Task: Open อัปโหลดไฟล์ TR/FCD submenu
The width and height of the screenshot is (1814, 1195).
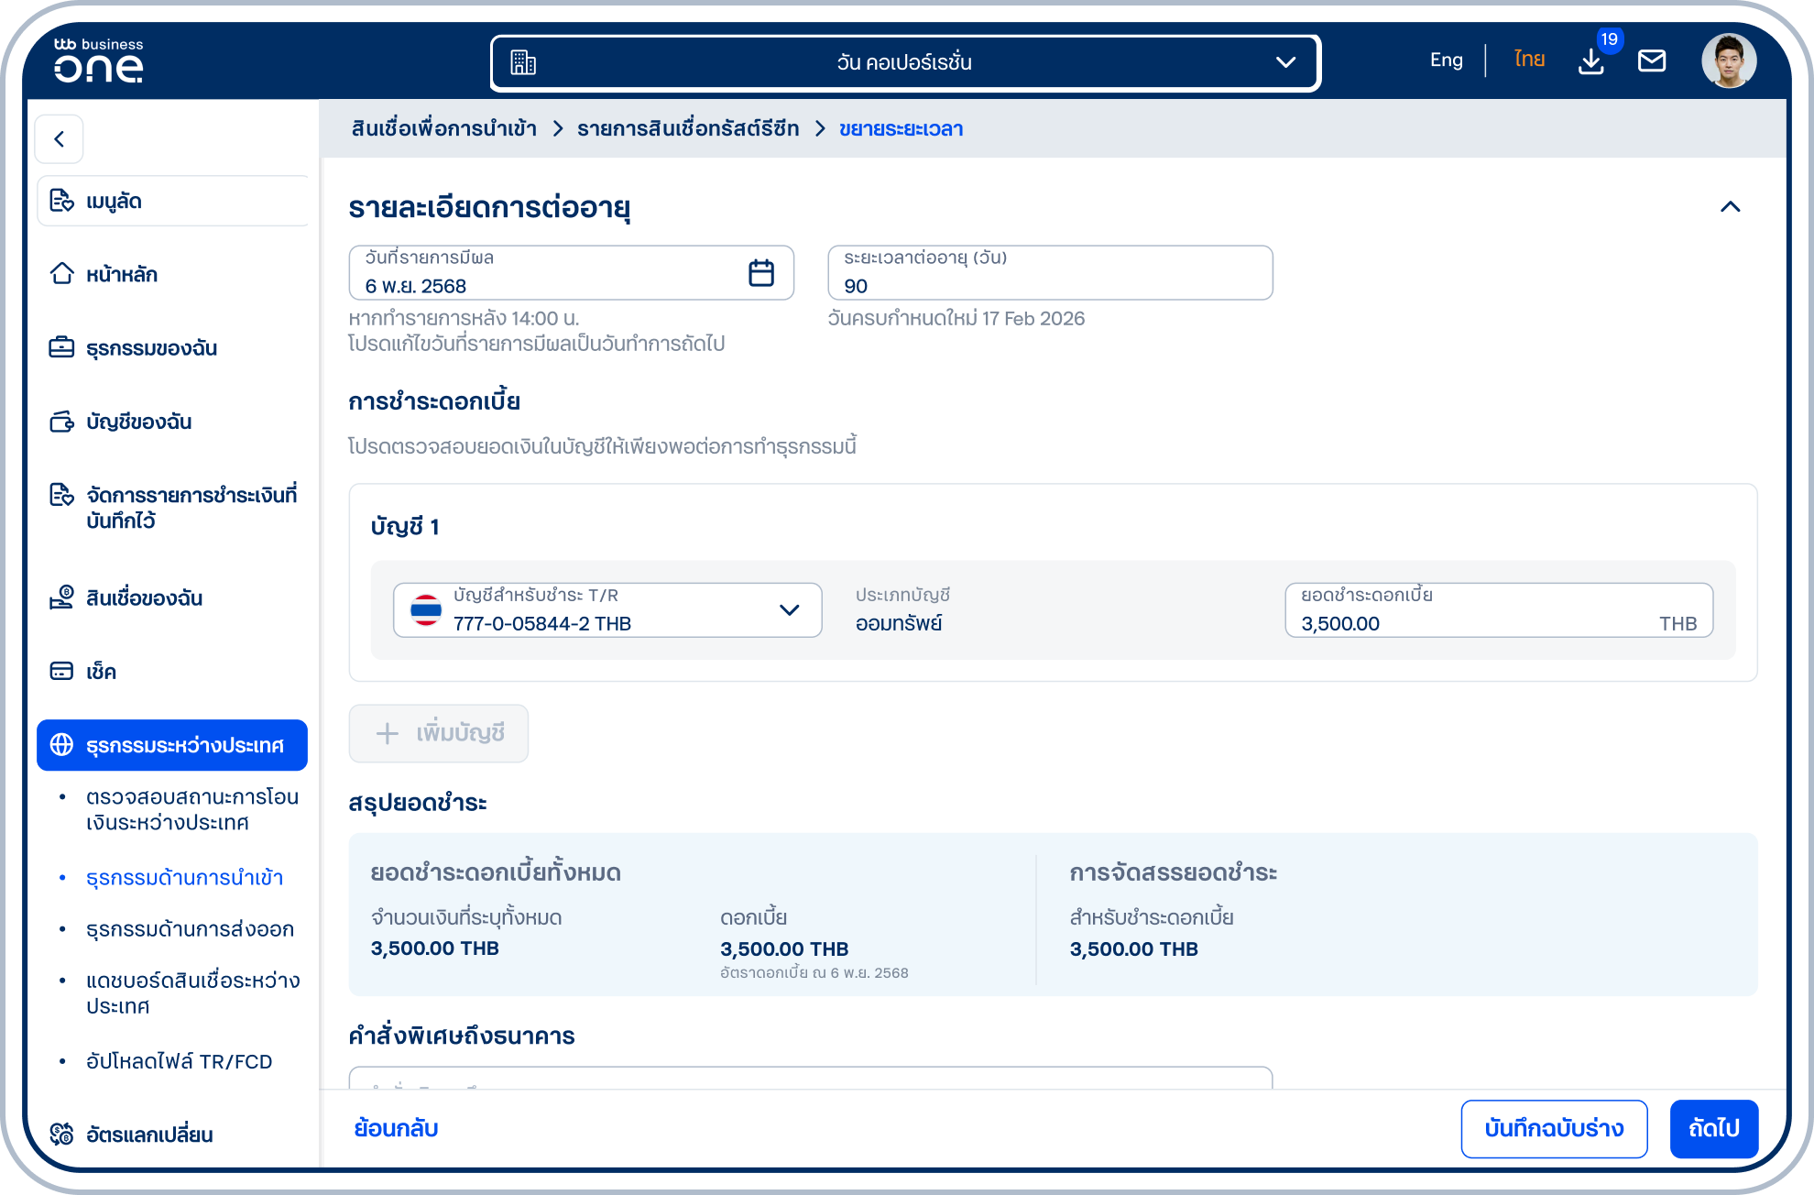Action: tap(179, 1061)
